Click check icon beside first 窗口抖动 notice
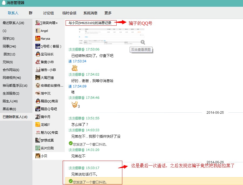243x185 pixels. 71,143
